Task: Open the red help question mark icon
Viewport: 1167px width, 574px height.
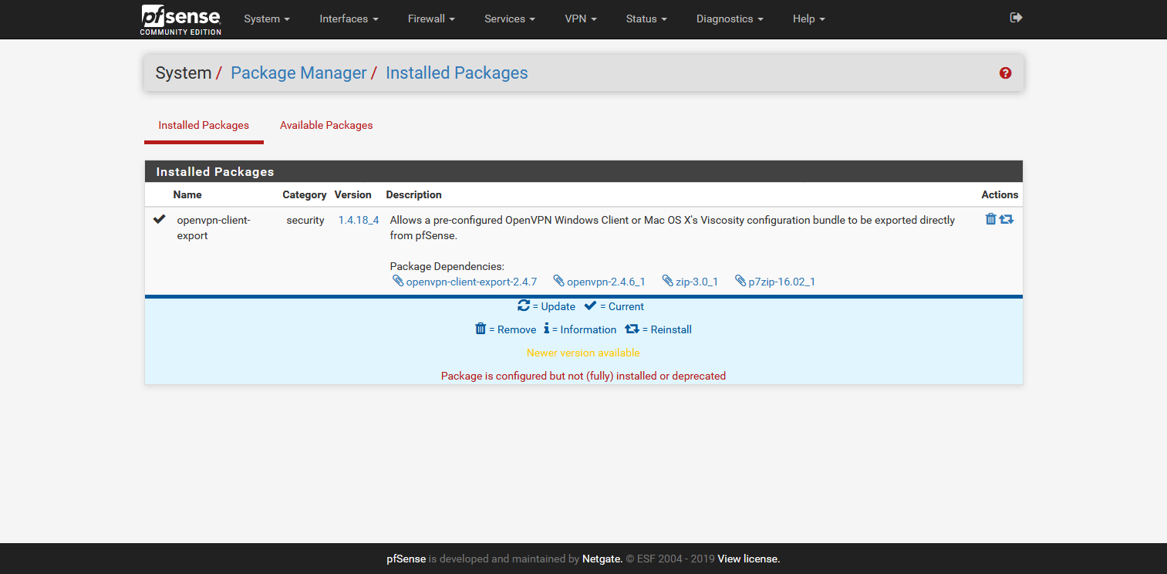Action: (x=1005, y=73)
